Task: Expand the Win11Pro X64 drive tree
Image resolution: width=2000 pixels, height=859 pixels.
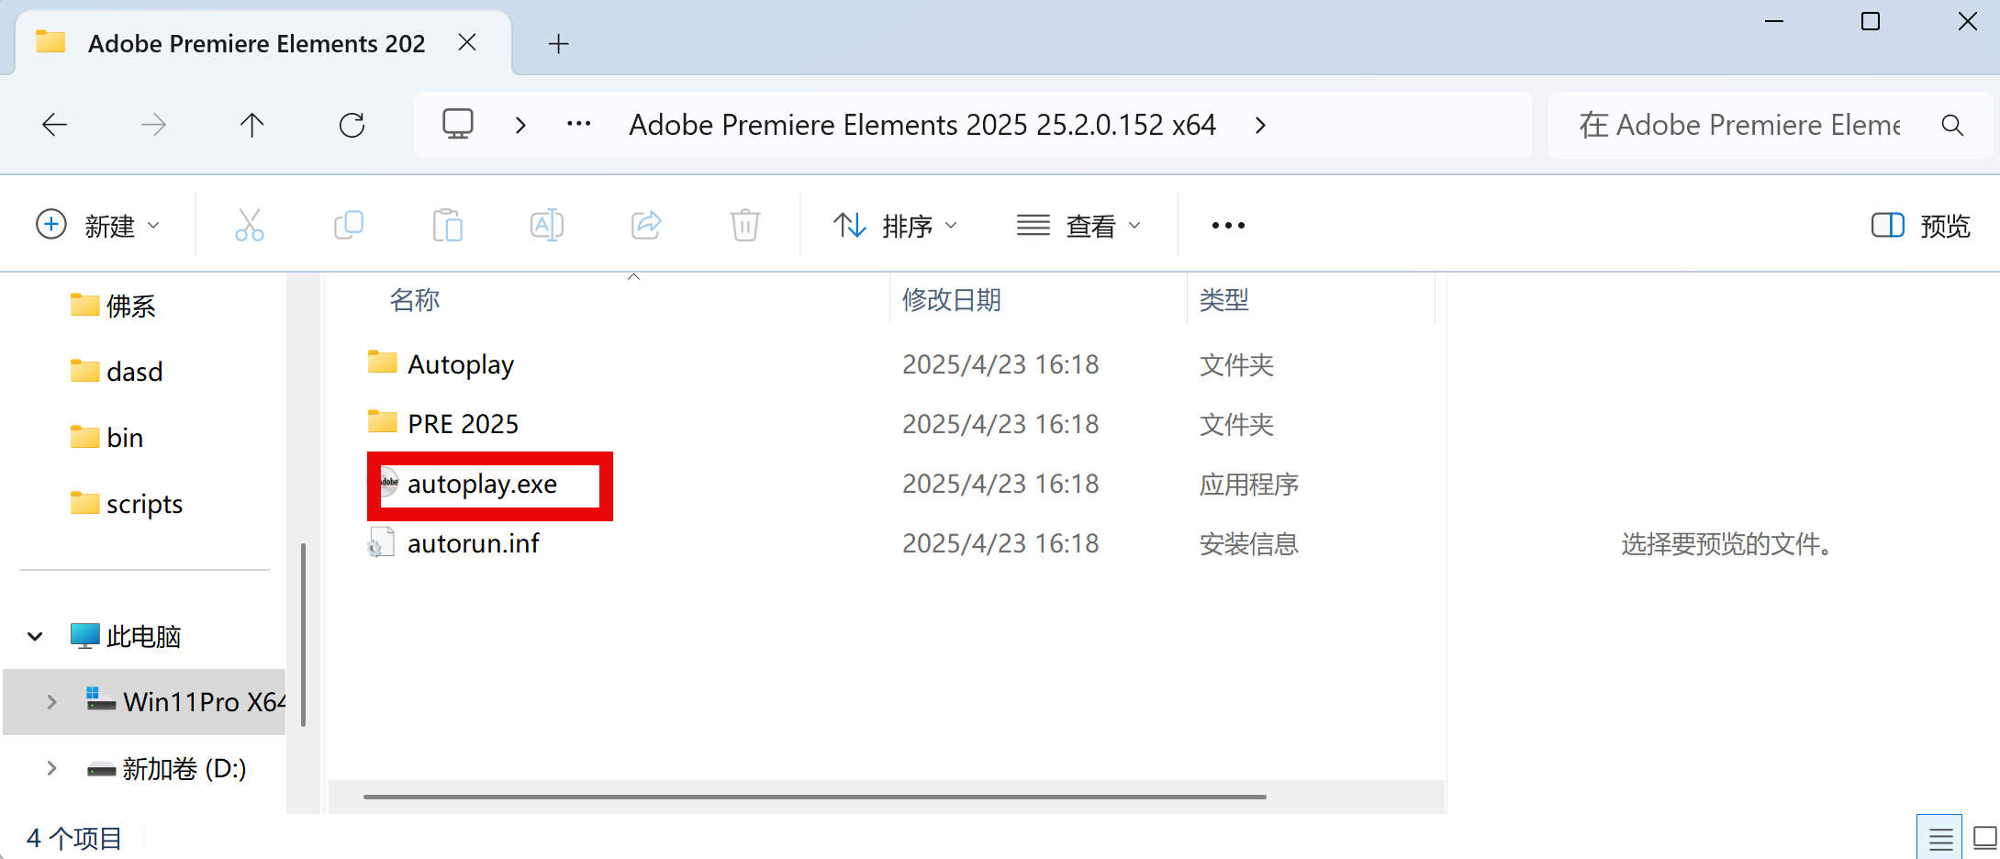Action: 51,702
